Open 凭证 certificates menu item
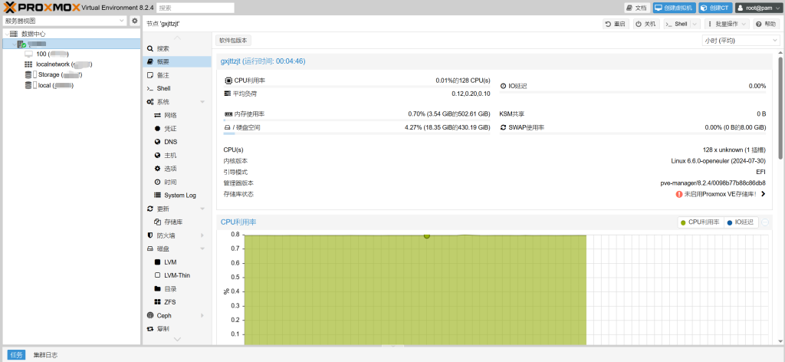785x362 pixels. (x=177, y=129)
